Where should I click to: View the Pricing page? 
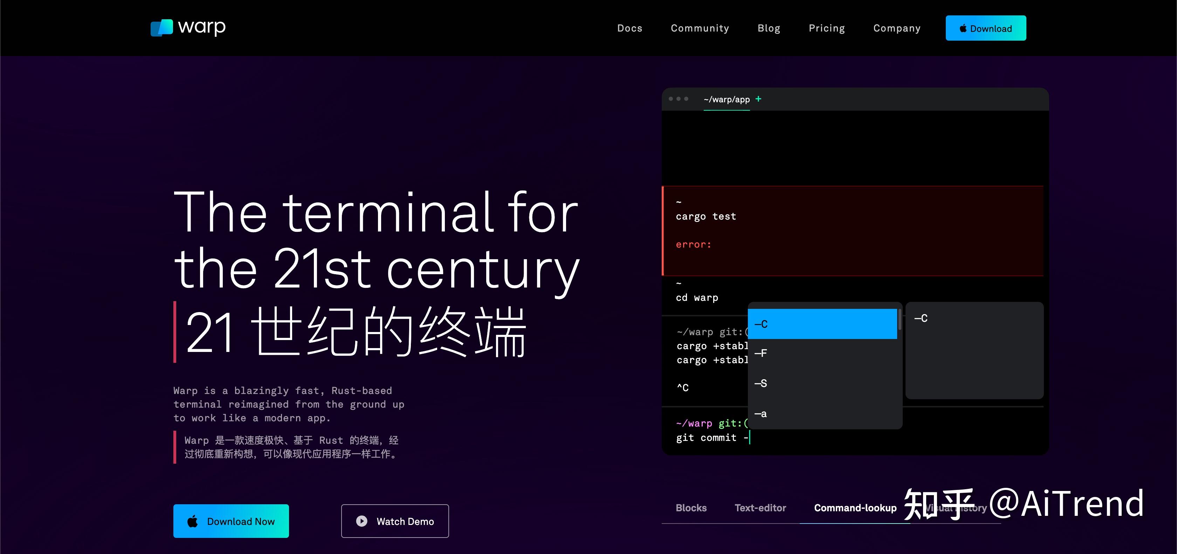(827, 28)
